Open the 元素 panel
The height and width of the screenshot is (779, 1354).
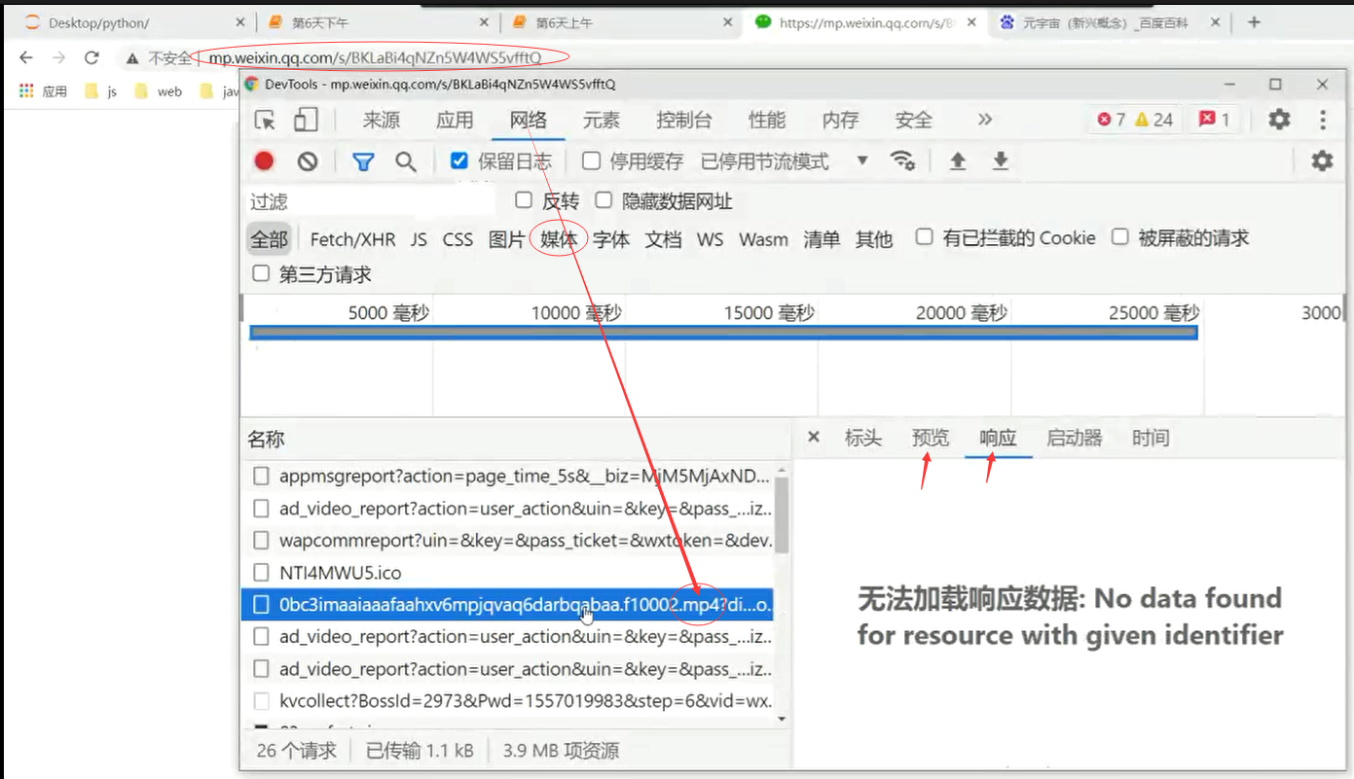602,120
